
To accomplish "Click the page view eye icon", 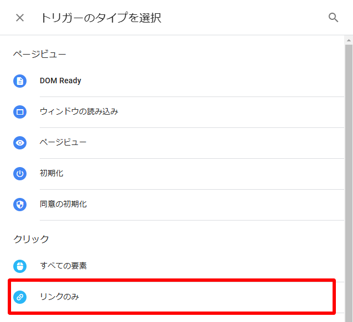I will click(20, 143).
